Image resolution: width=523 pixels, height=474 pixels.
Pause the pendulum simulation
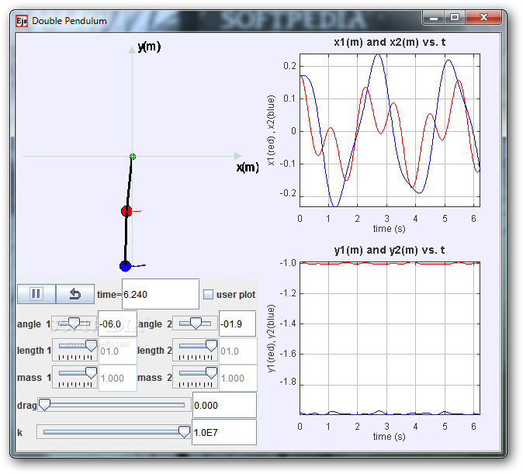tap(36, 294)
